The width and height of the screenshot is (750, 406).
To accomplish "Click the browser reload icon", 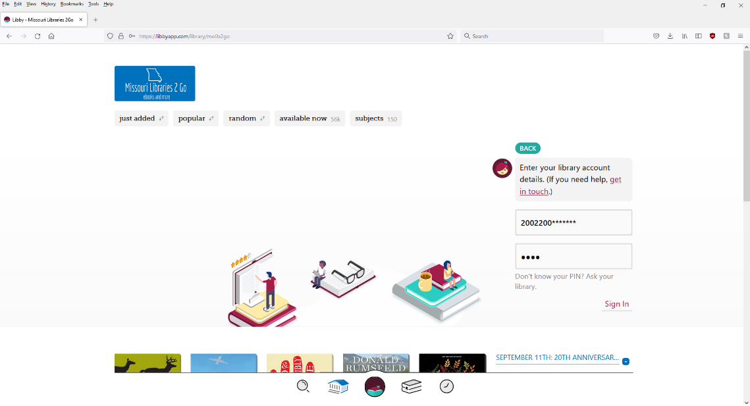I will (38, 36).
